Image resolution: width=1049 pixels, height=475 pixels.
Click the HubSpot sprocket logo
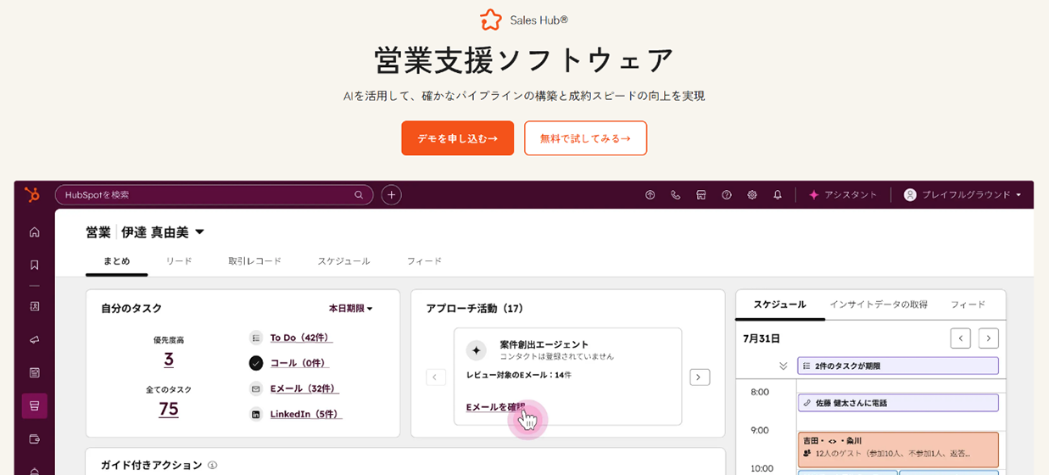(x=32, y=195)
